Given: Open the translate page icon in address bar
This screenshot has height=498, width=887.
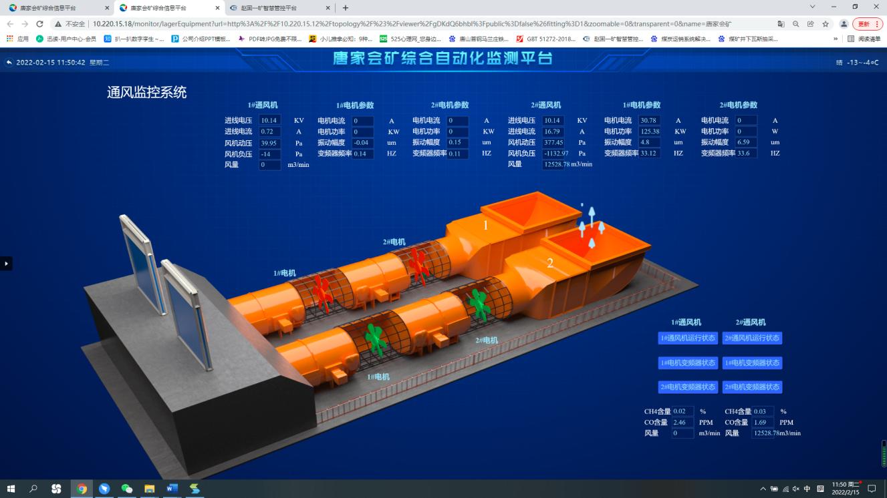Looking at the screenshot, I should (781, 23).
